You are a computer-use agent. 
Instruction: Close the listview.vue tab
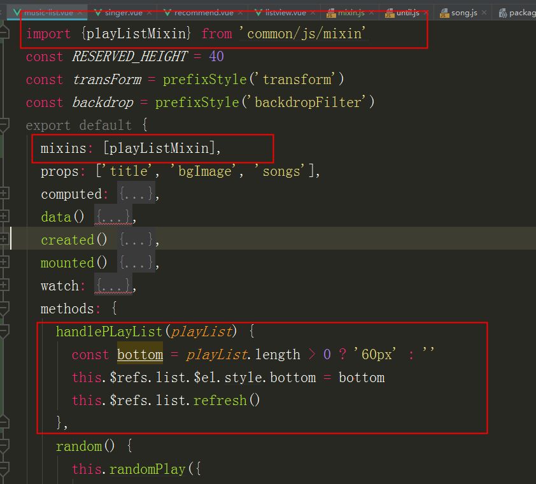tap(313, 13)
